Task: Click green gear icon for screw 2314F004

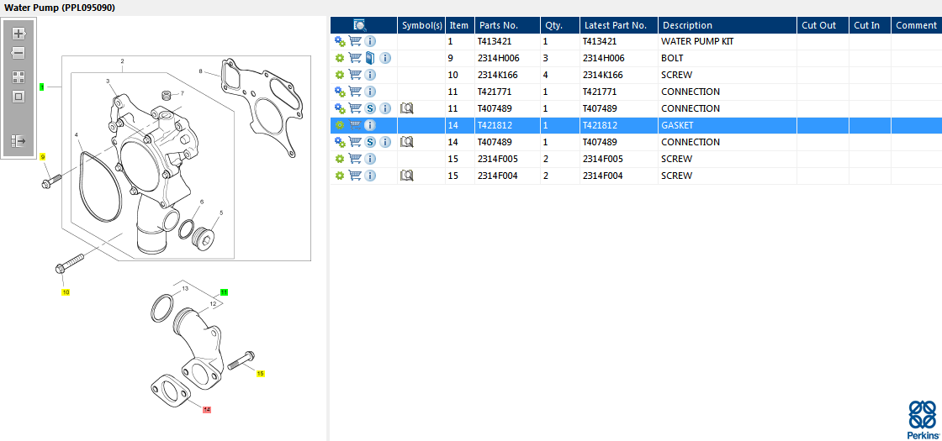Action: pyautogui.click(x=340, y=176)
